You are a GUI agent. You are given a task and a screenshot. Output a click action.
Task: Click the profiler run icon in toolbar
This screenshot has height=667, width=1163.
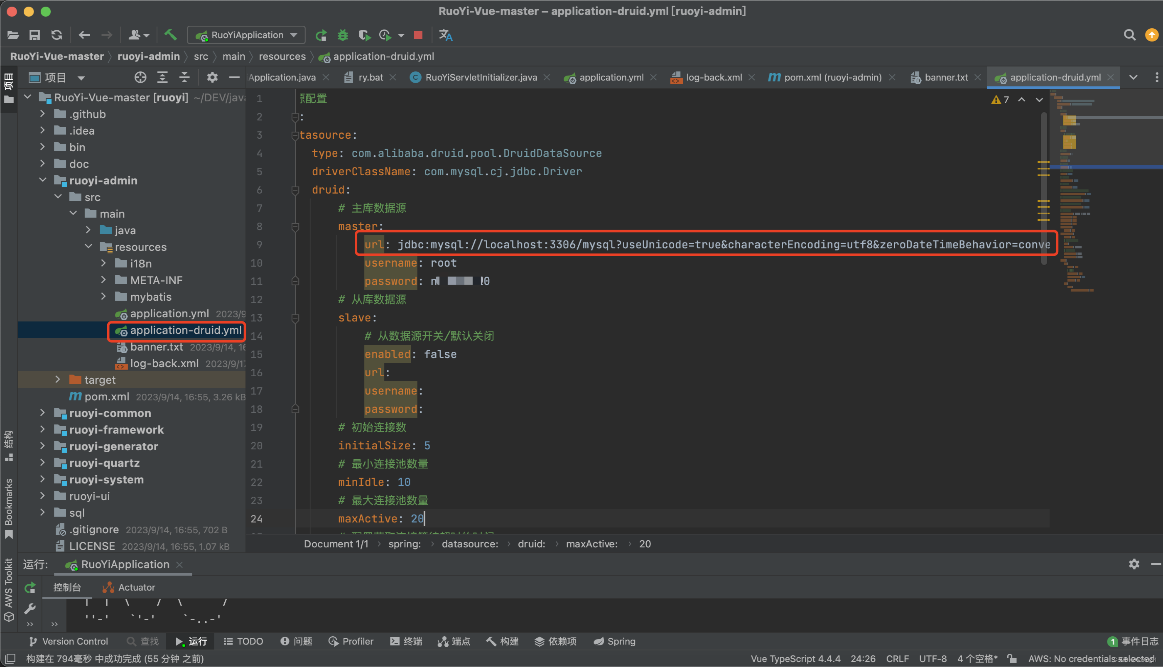(x=385, y=35)
